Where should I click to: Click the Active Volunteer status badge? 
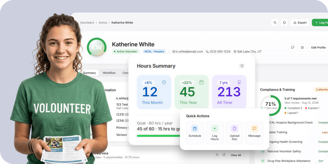pos(125,51)
